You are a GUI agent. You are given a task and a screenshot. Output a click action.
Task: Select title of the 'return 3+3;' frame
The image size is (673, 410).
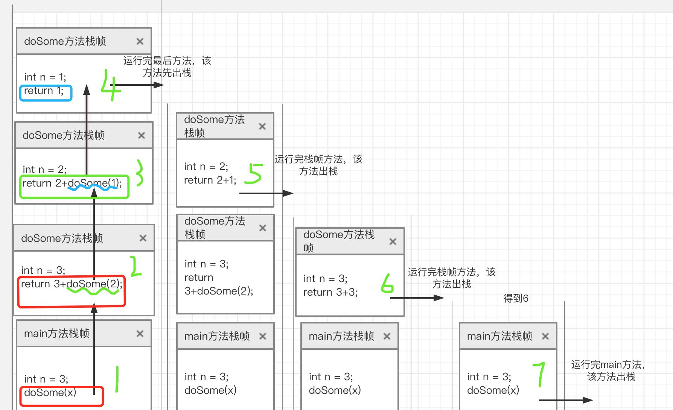[x=339, y=241]
